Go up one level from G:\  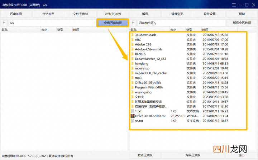point(4,23)
